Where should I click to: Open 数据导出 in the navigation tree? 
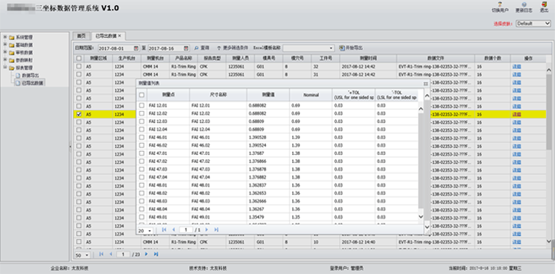coord(30,75)
